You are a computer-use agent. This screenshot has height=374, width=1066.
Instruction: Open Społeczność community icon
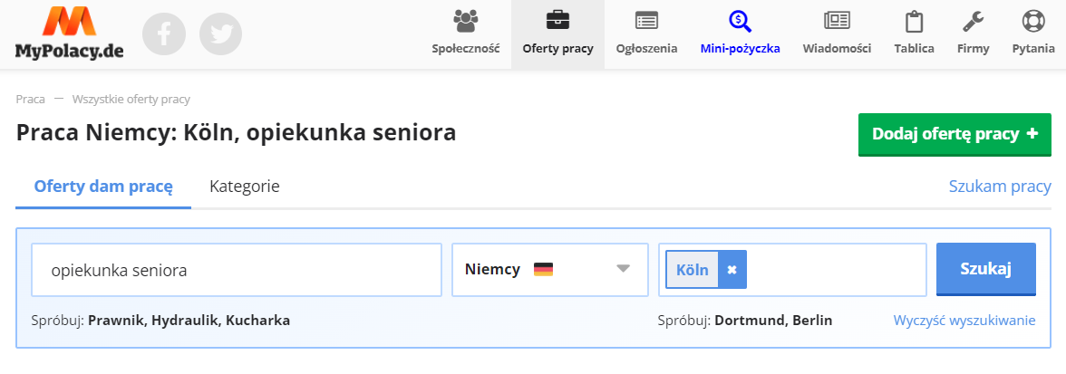pyautogui.click(x=466, y=20)
